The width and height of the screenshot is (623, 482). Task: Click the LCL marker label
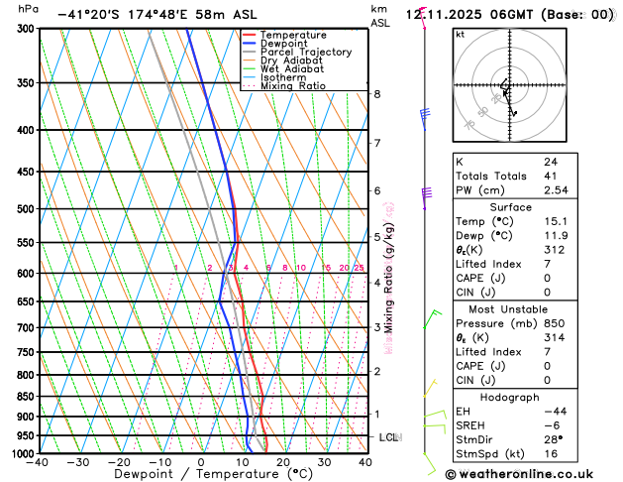coord(388,437)
